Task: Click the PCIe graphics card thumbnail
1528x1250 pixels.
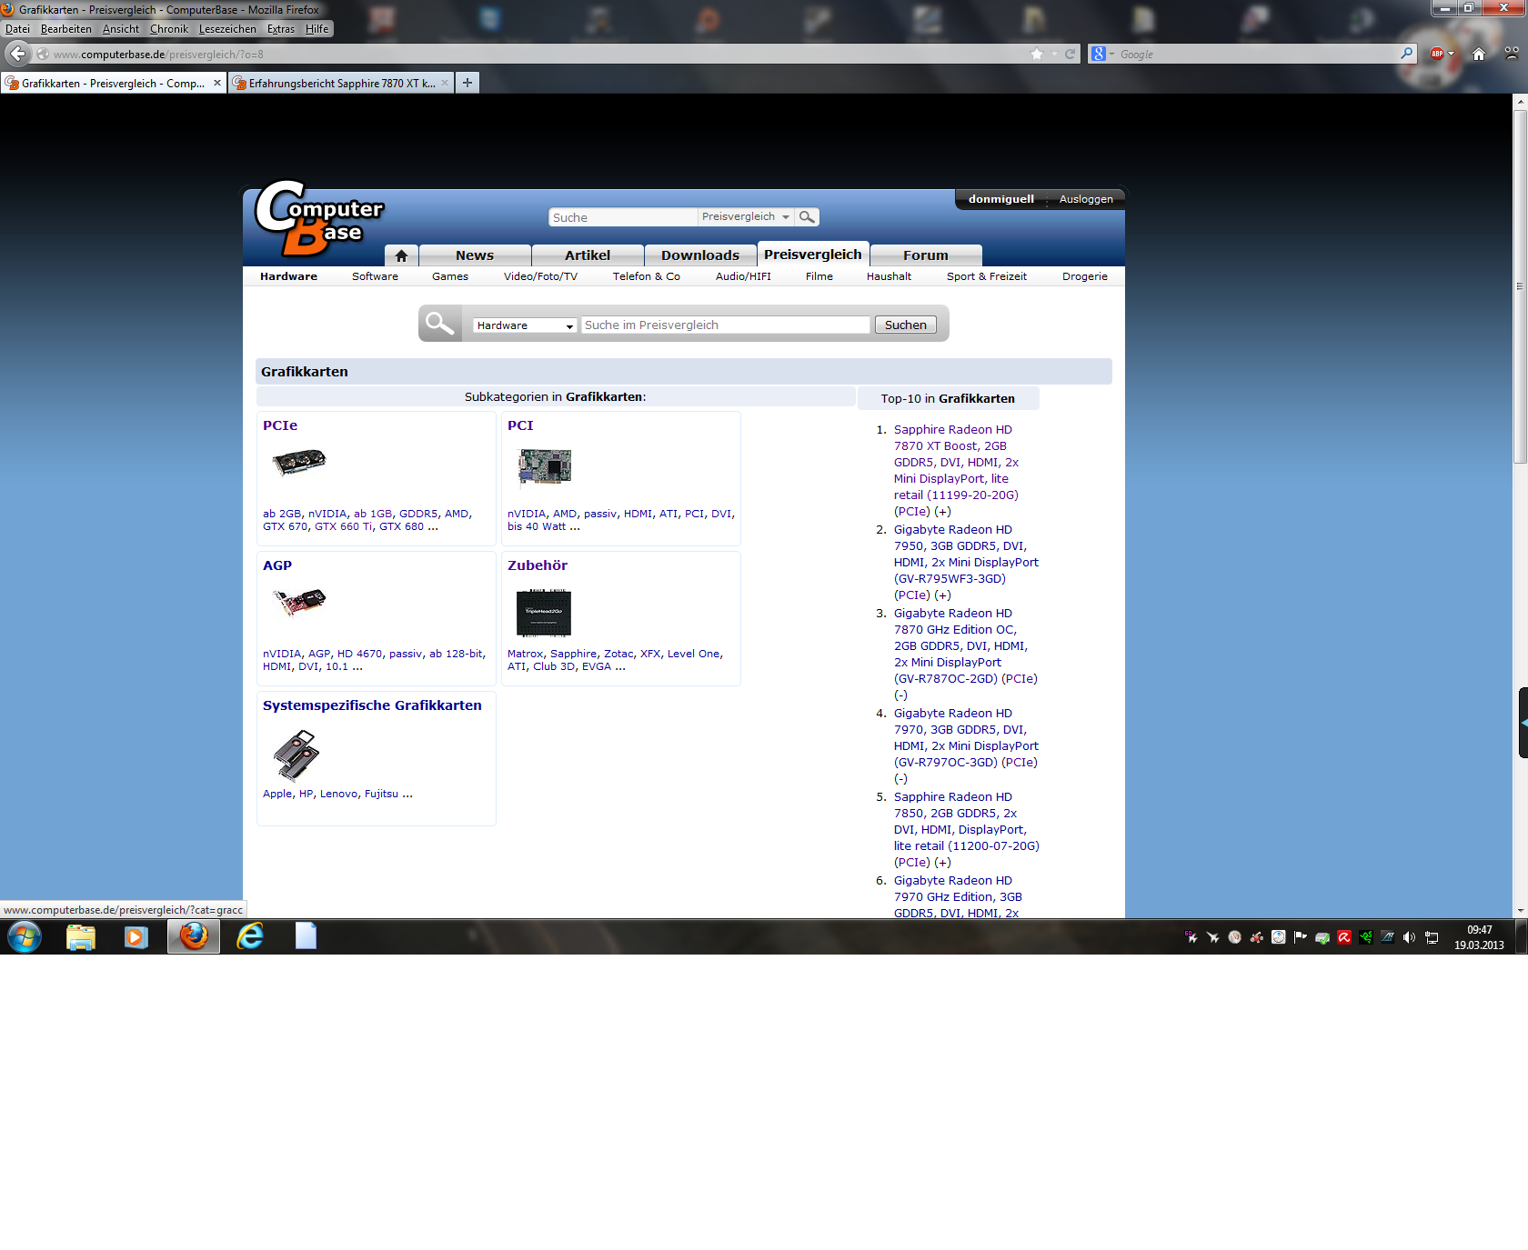Action: tap(298, 463)
